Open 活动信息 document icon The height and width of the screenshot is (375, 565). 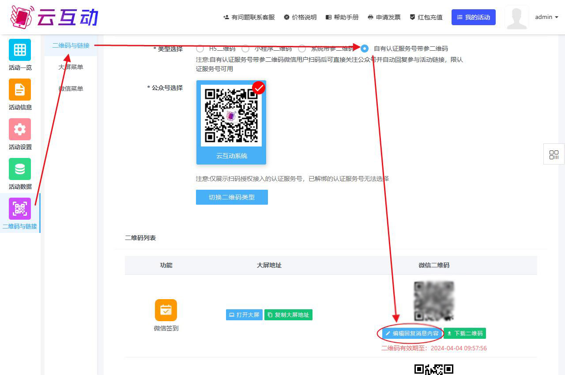pyautogui.click(x=20, y=90)
